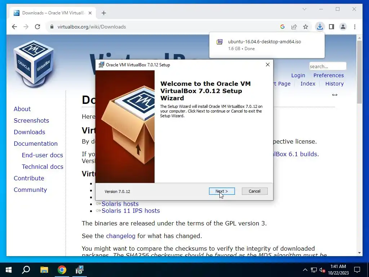Viewport: 369px width, 277px height.
Task: Open About in the site sidebar
Action: (x=22, y=109)
